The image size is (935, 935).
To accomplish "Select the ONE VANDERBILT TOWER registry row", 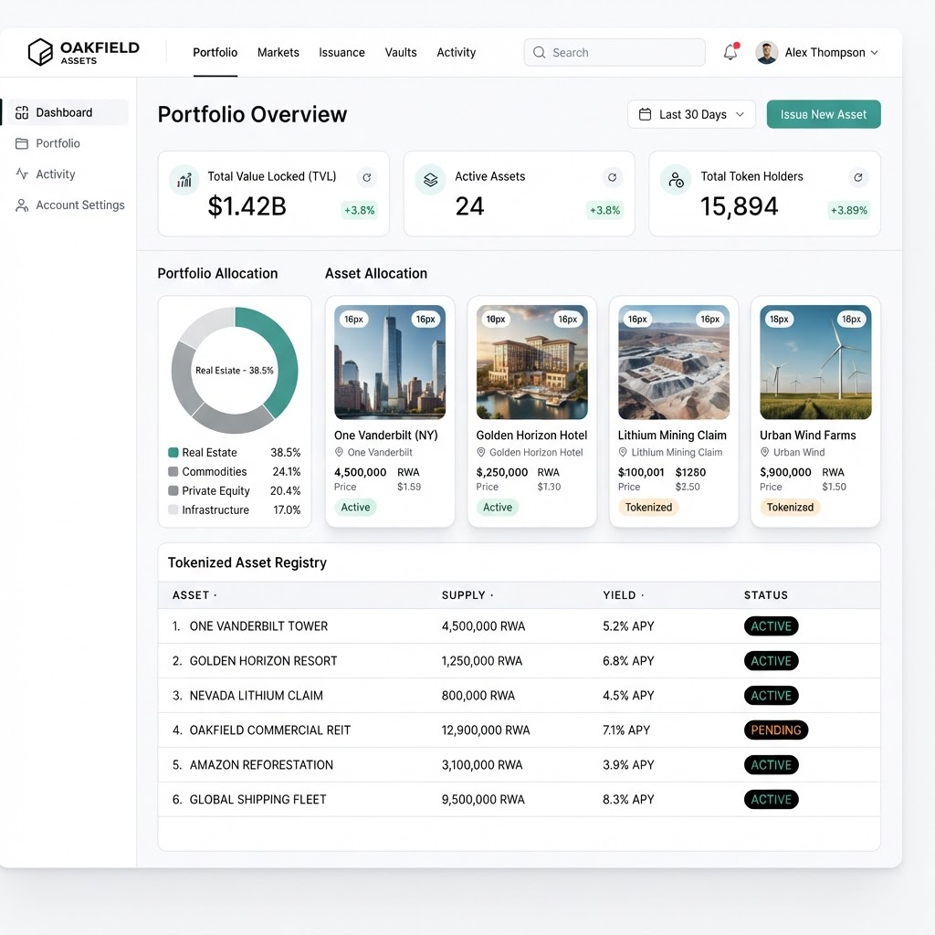I will tap(519, 626).
